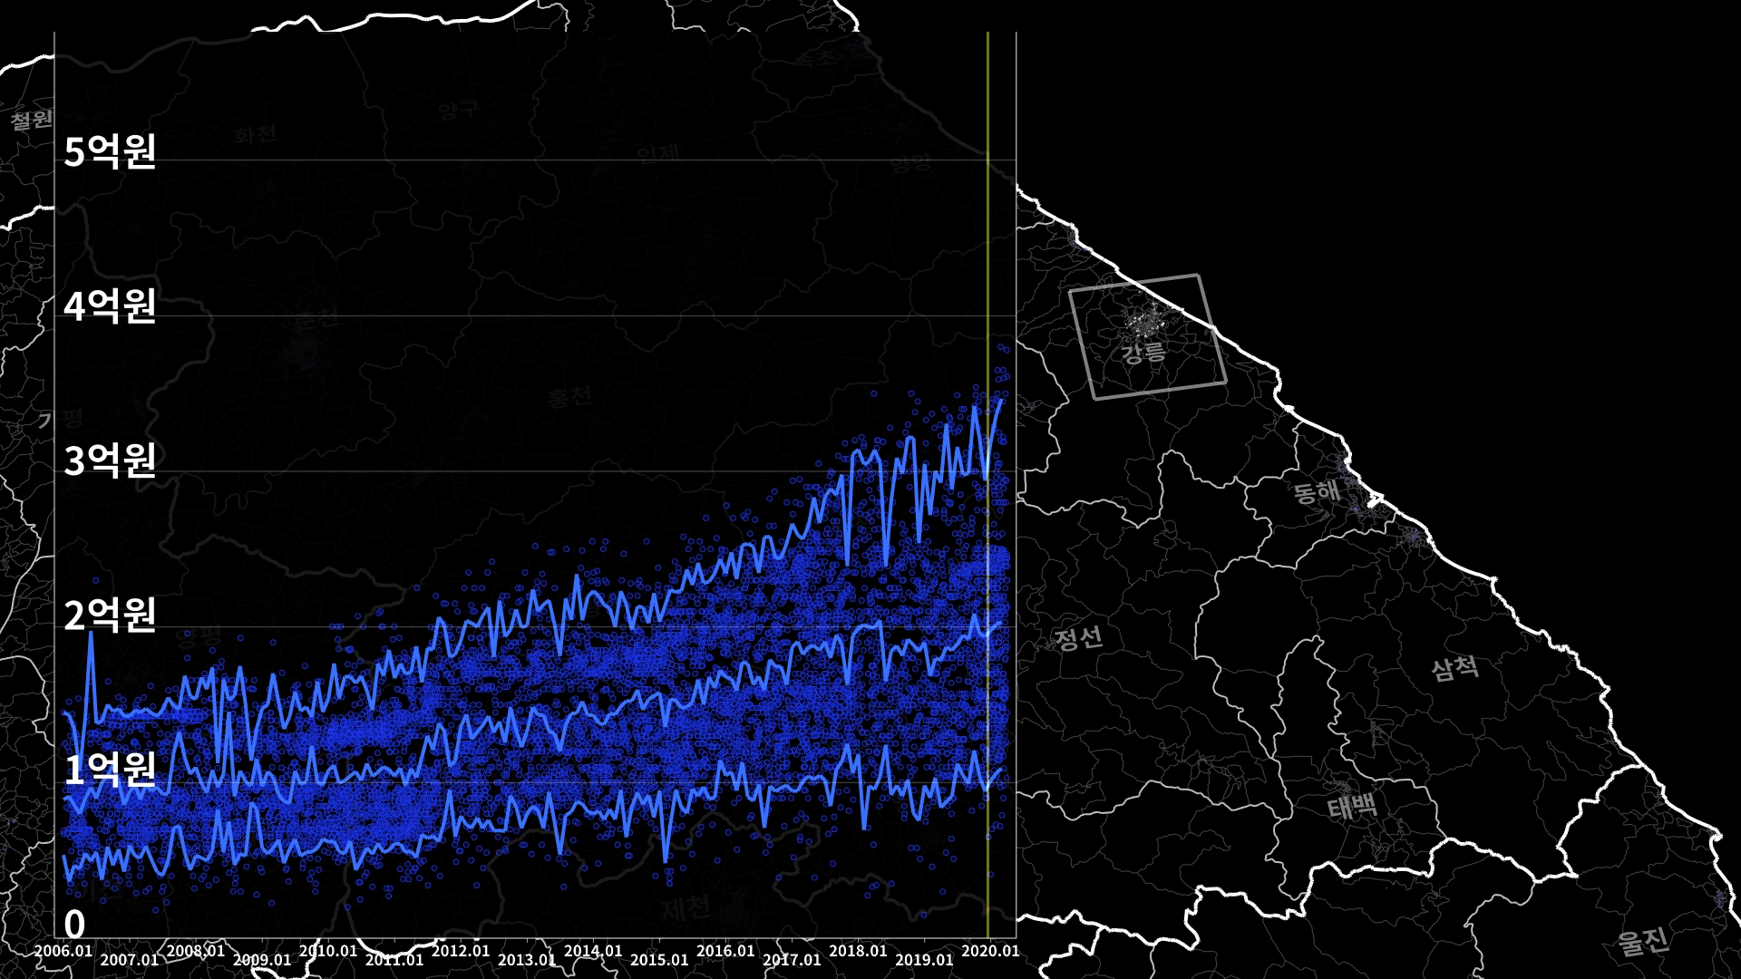Select the 2020.01 date tick label
1741x979 pixels.
click(990, 951)
